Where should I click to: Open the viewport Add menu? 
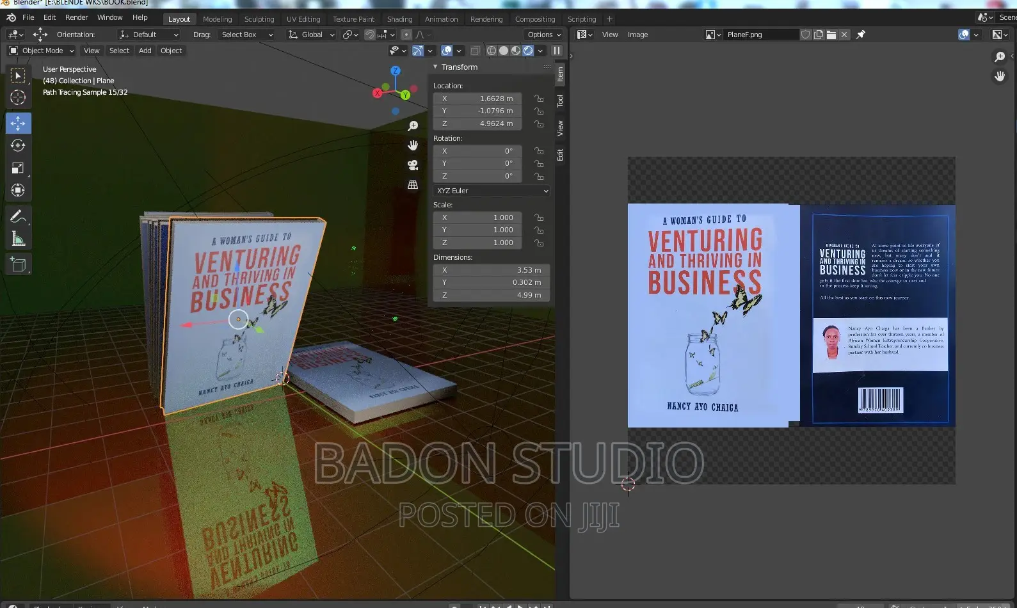click(x=145, y=51)
